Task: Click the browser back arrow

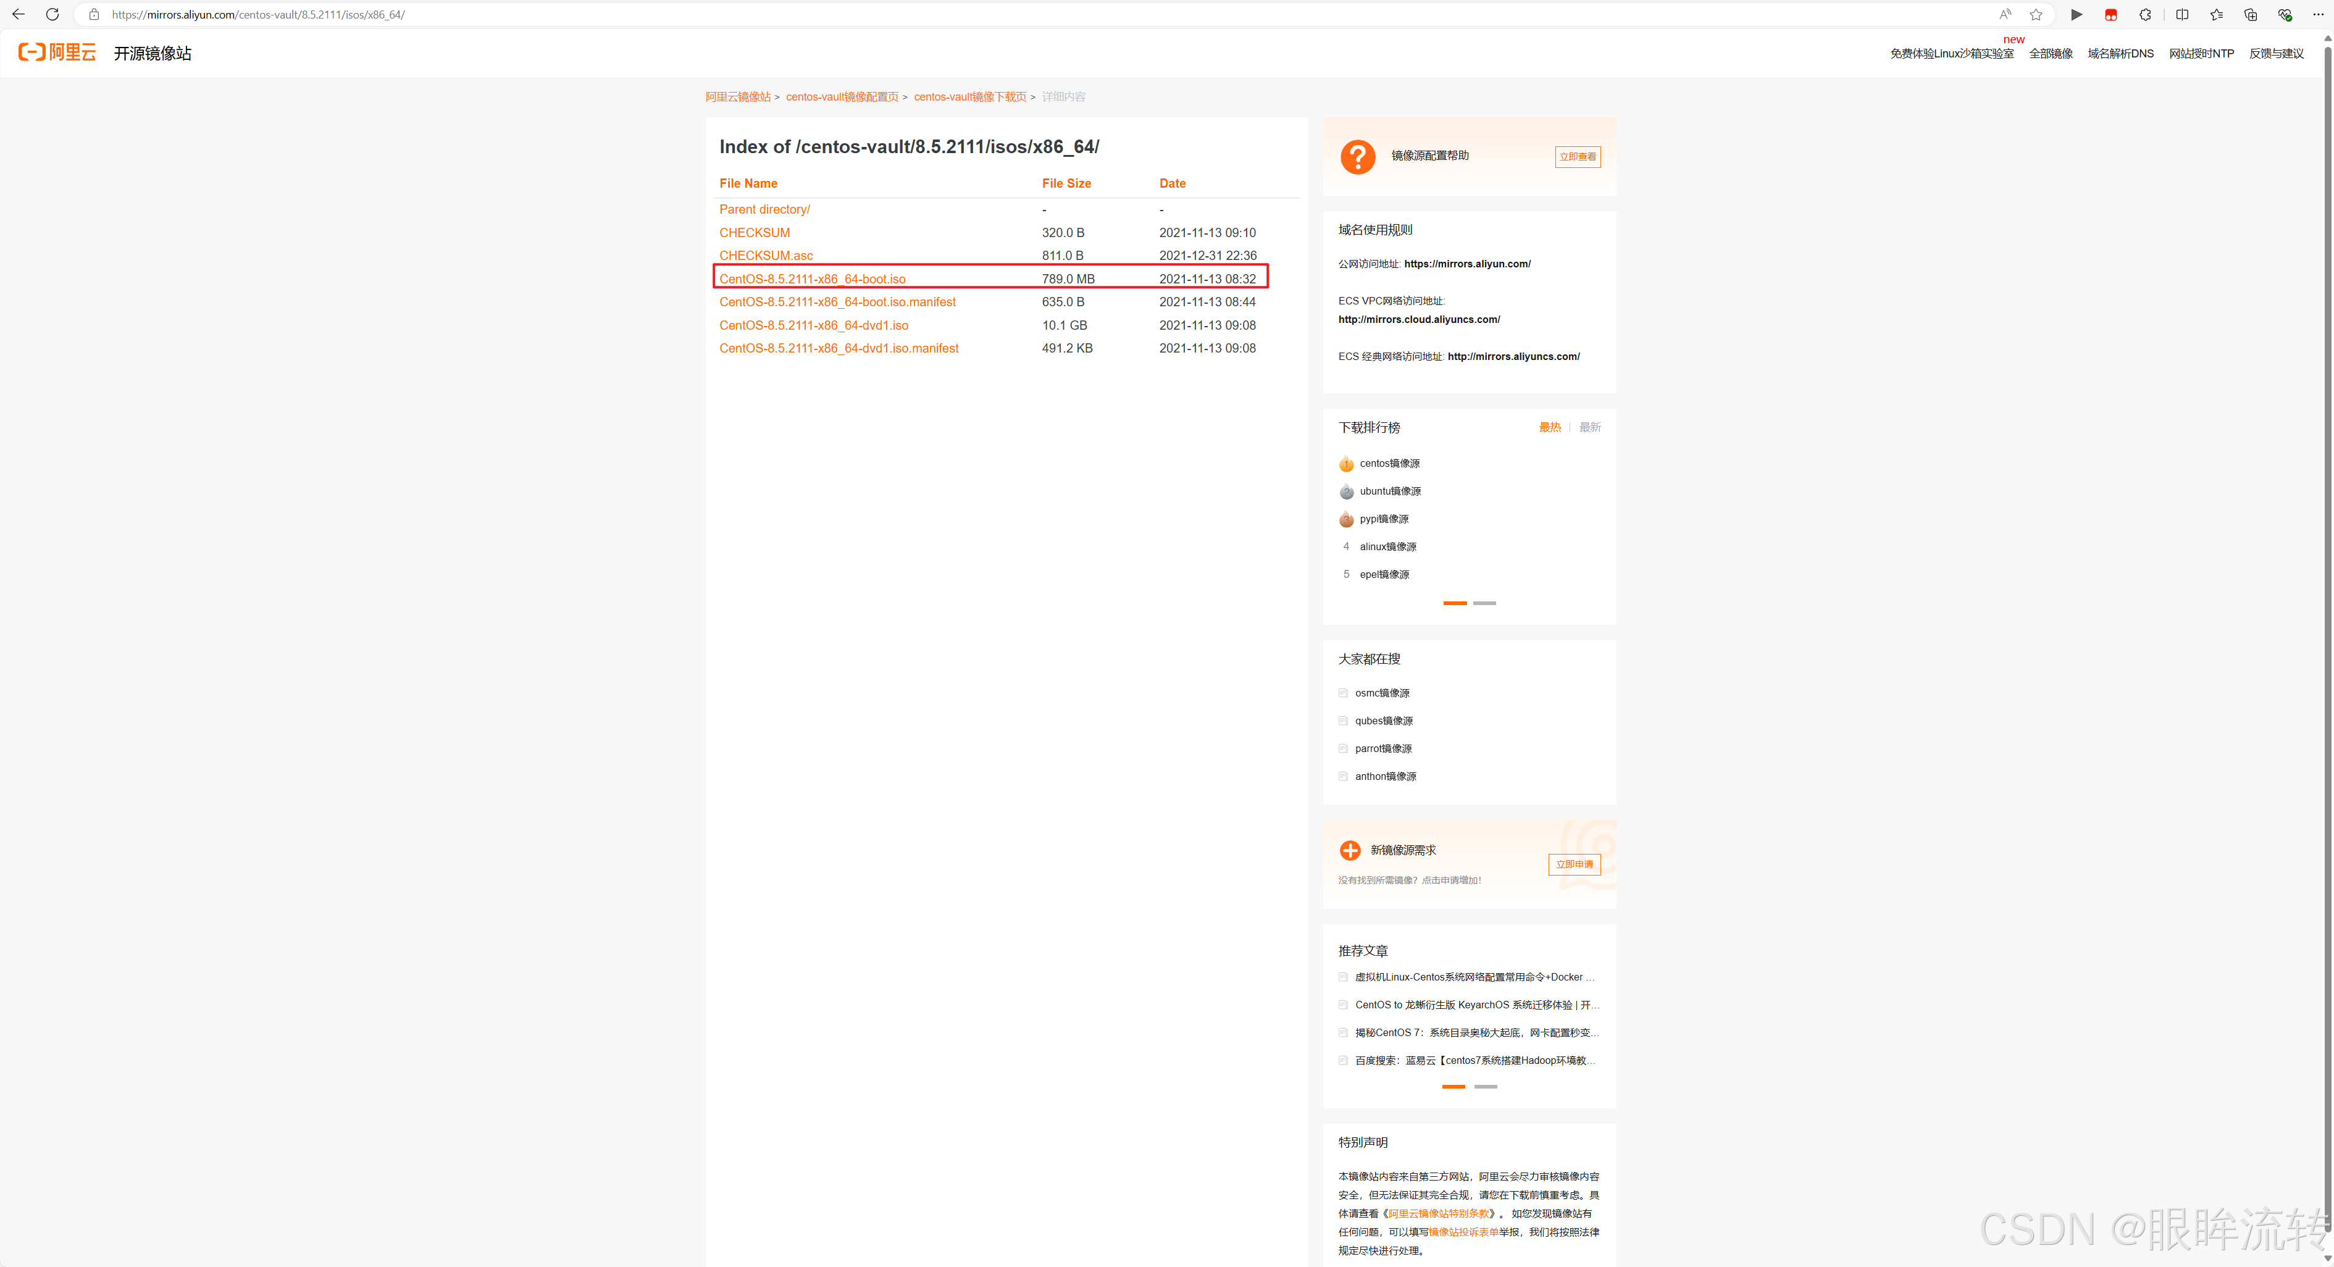Action: (x=18, y=14)
